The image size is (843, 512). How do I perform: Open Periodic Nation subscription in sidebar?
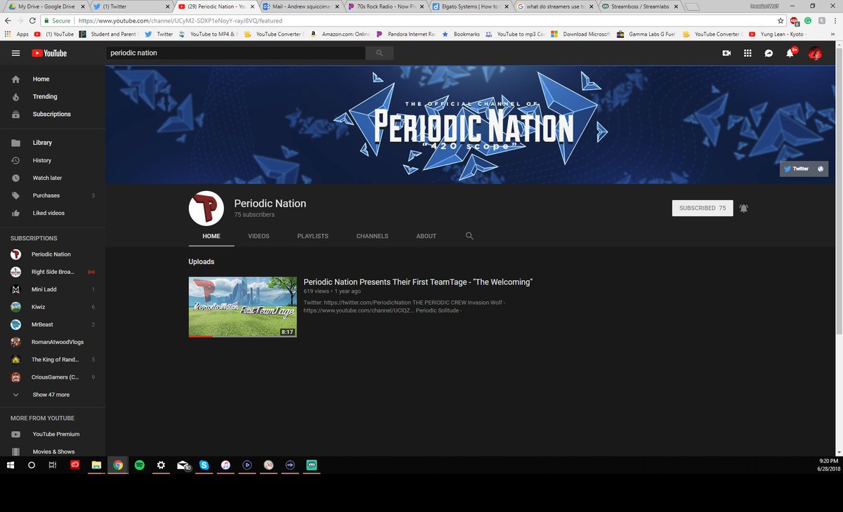pyautogui.click(x=53, y=254)
